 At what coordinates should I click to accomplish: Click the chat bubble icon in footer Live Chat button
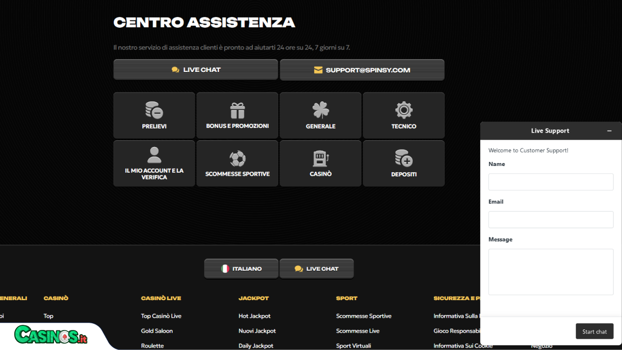pyautogui.click(x=299, y=269)
